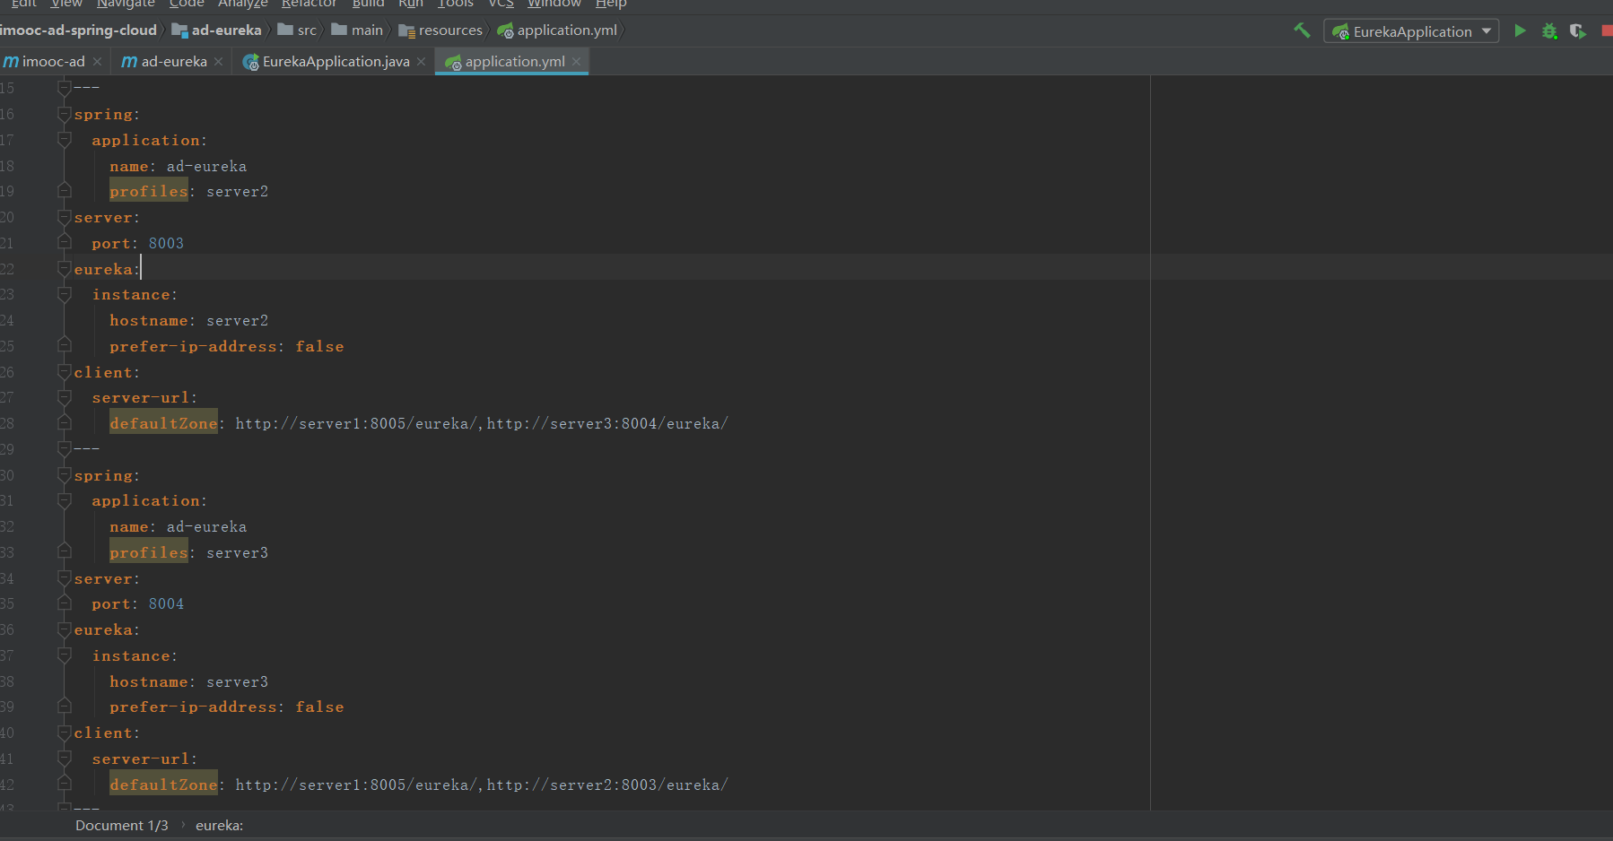
Task: Click the ad-eureka module in navigation bar
Action: pyautogui.click(x=216, y=30)
